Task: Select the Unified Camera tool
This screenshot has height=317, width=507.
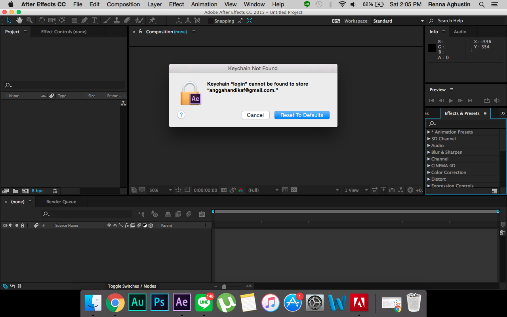Action: tap(52, 20)
